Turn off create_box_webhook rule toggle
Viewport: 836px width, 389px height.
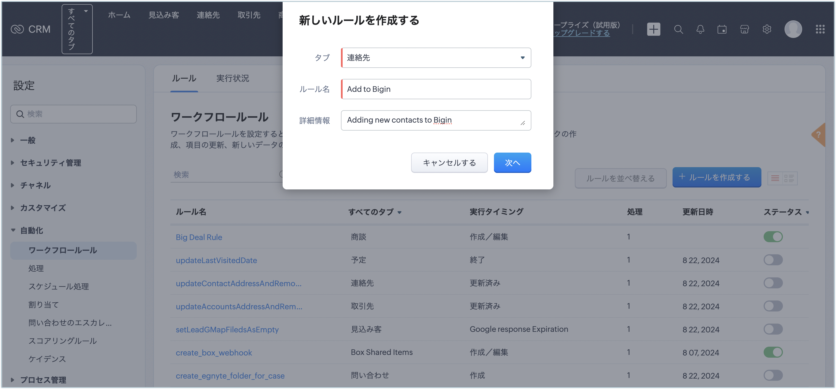[773, 352]
